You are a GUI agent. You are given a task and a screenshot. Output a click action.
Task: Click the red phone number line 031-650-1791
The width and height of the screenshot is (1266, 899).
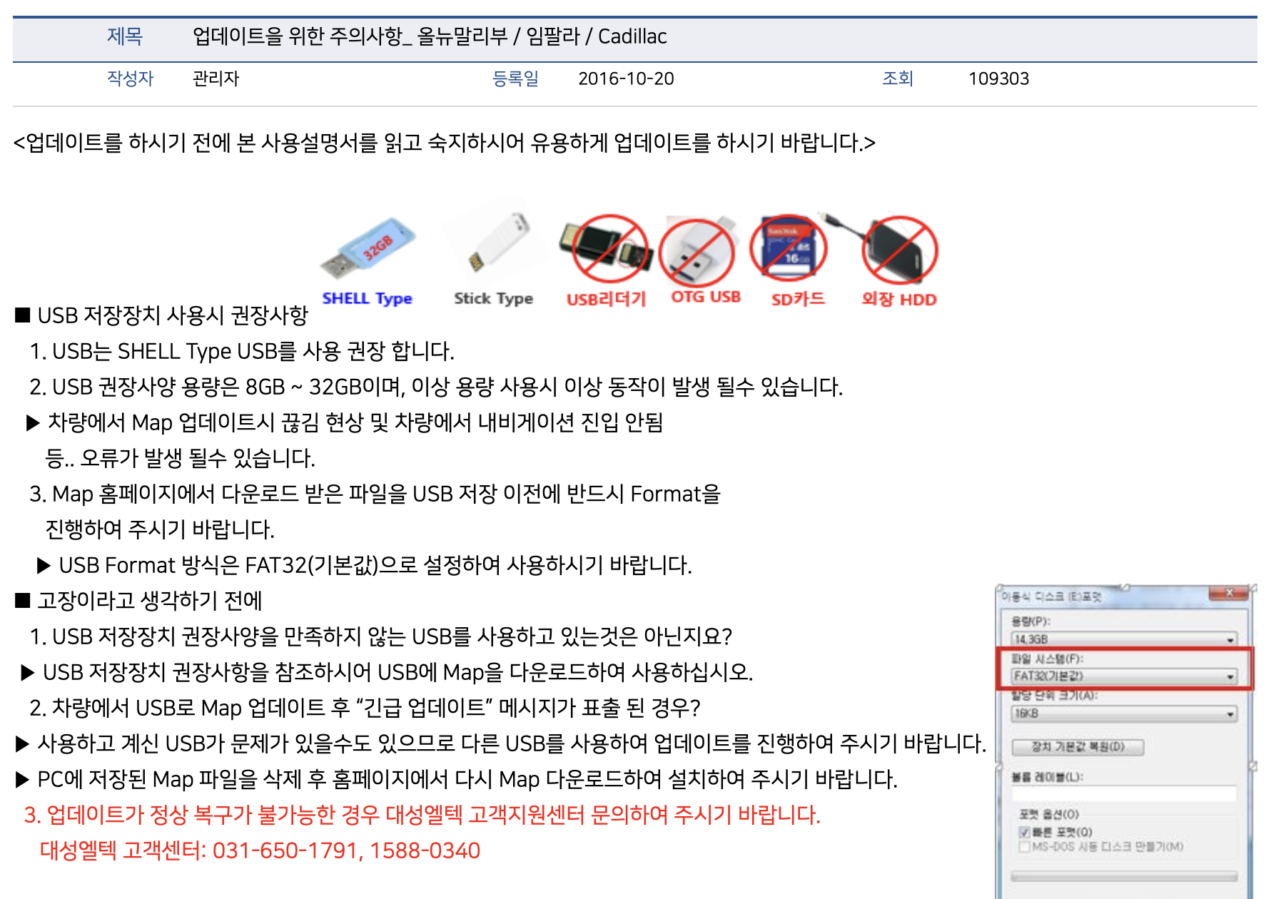coord(260,850)
